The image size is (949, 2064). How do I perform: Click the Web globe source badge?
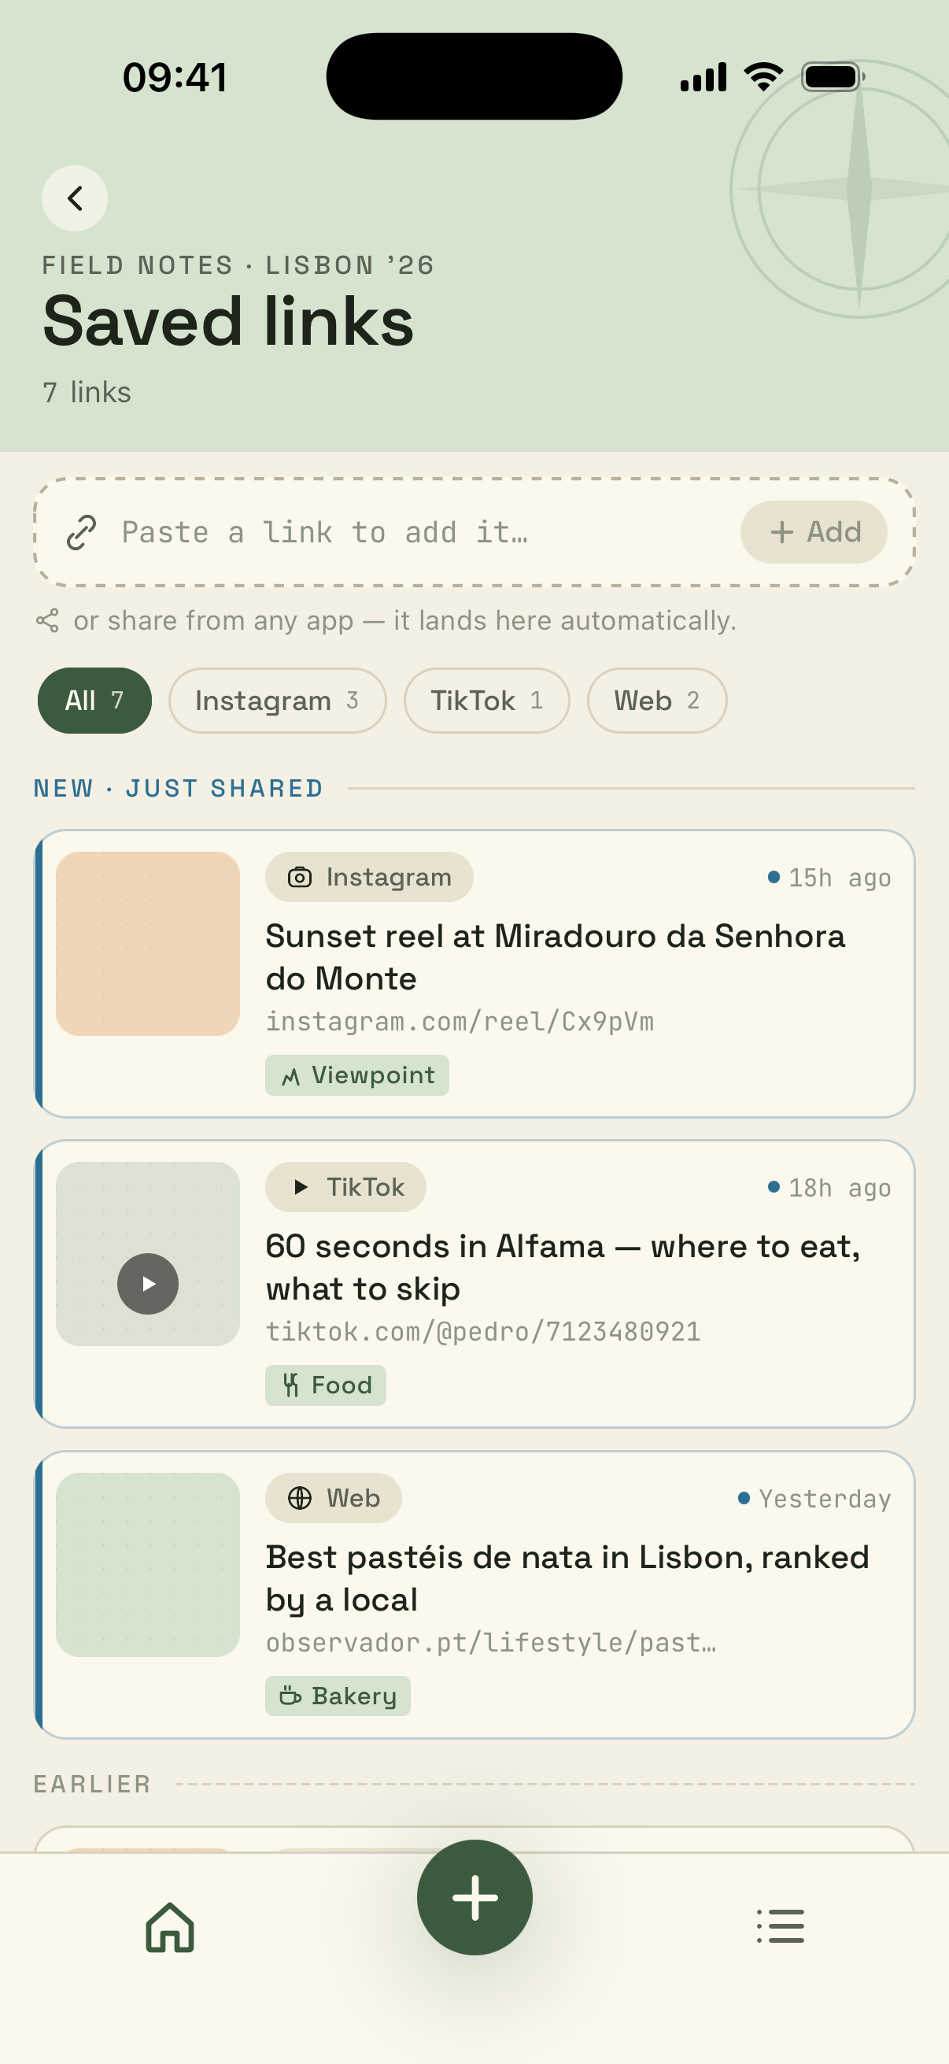(333, 1497)
